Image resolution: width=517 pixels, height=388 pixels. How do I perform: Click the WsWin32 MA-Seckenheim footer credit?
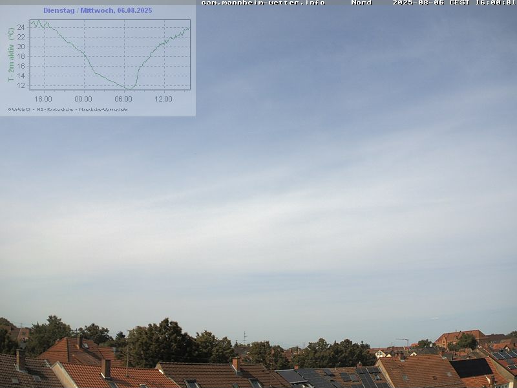[68, 109]
